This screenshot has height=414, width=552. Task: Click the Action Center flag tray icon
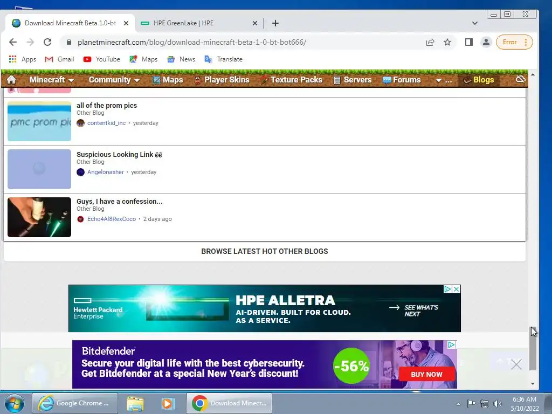pyautogui.click(x=471, y=403)
